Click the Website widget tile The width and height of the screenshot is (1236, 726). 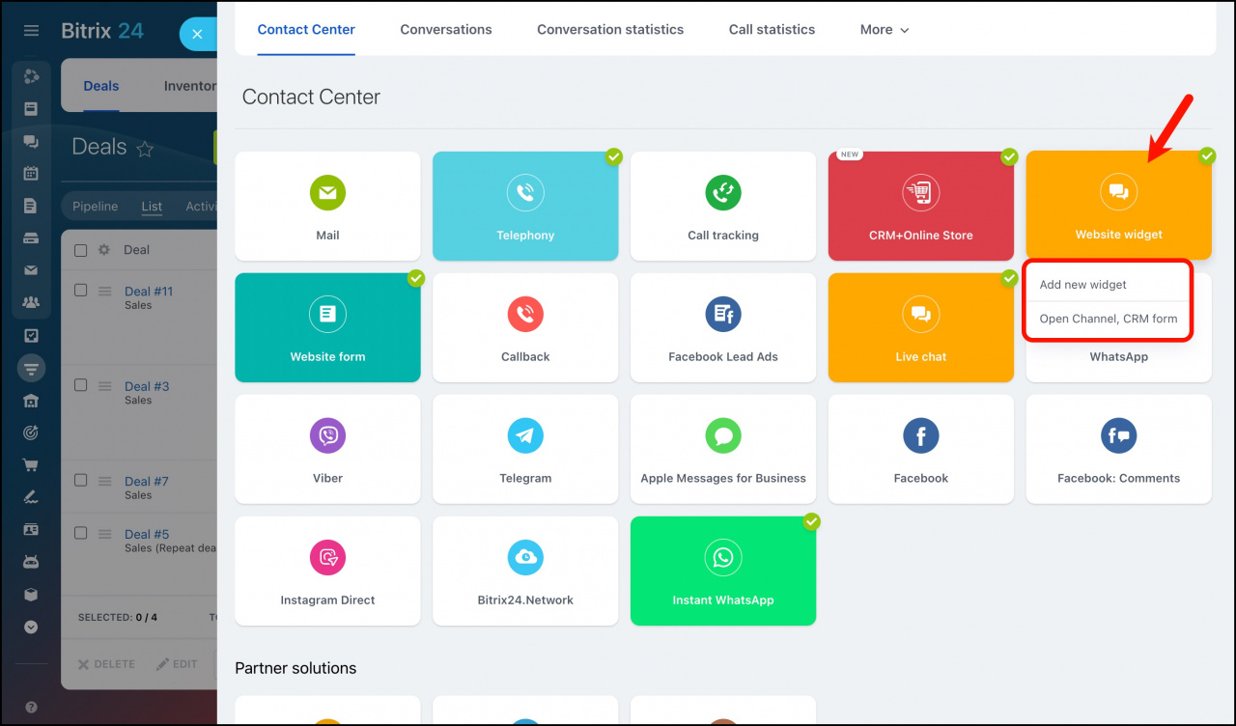(x=1119, y=206)
